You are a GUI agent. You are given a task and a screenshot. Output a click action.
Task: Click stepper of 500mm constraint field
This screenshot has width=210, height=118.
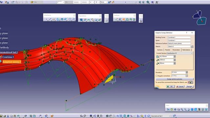(x=175, y=60)
